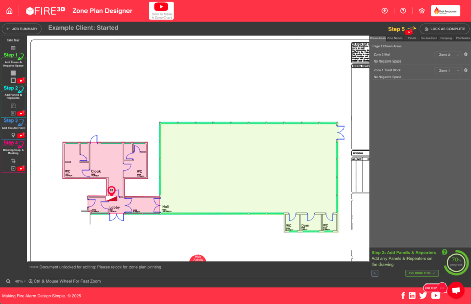
Task: Switch to the Drawn Areas tab
Action: [x=378, y=38]
